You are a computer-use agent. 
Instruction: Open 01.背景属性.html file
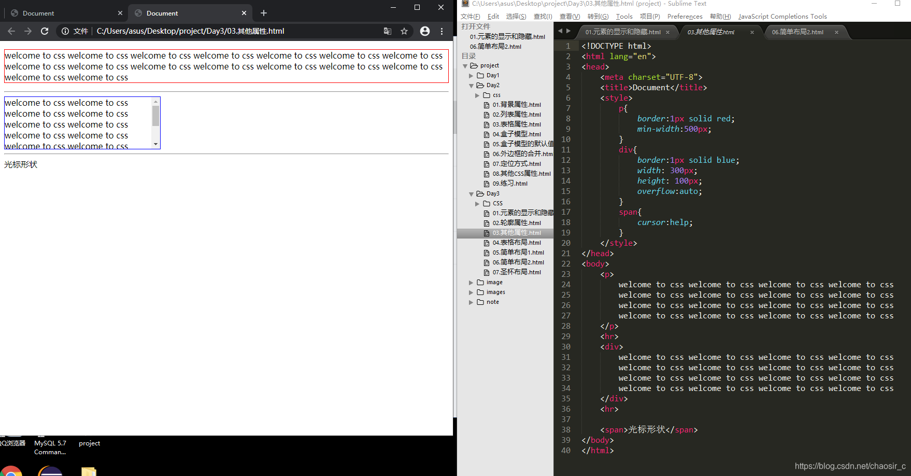click(x=517, y=105)
